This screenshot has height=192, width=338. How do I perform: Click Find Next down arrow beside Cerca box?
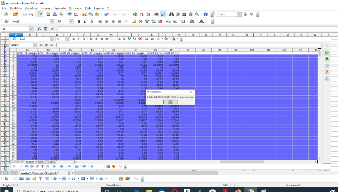click(245, 15)
